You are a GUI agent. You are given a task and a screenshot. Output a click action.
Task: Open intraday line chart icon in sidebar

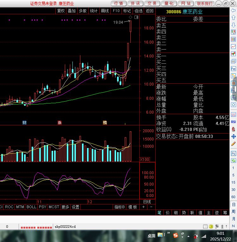point(233,46)
